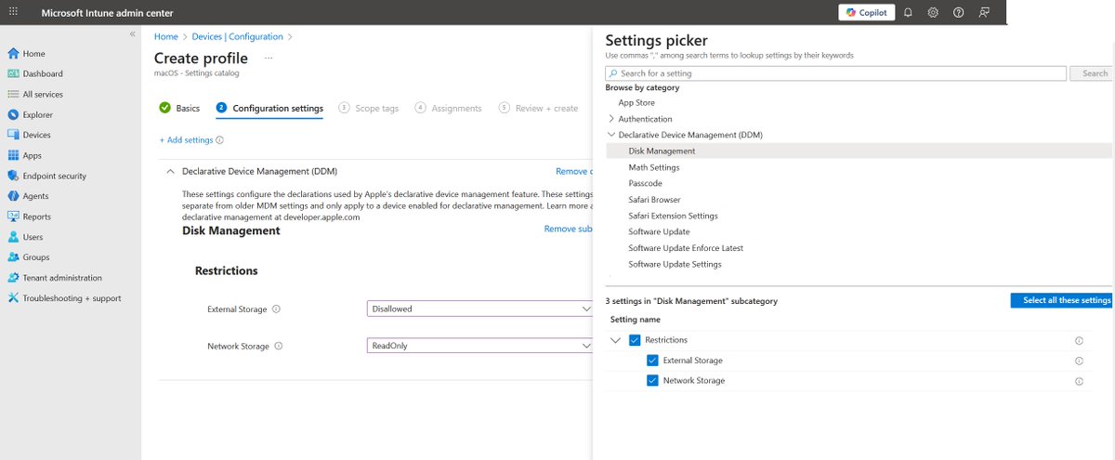This screenshot has width=1115, height=460.
Task: Go to the Assignments step
Action: pos(449,109)
